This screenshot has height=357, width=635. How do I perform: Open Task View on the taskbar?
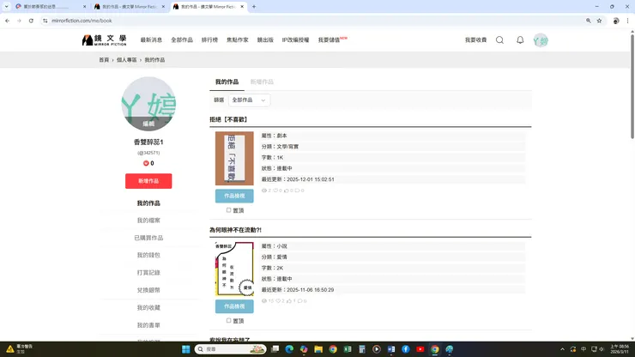[x=275, y=349]
